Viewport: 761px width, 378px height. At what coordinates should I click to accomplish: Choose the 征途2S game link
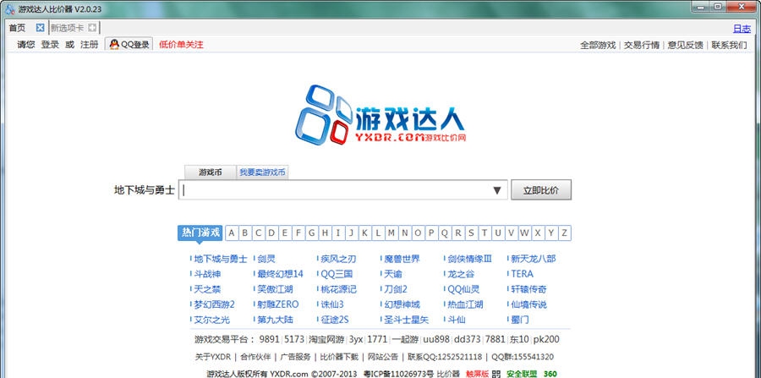pos(334,320)
